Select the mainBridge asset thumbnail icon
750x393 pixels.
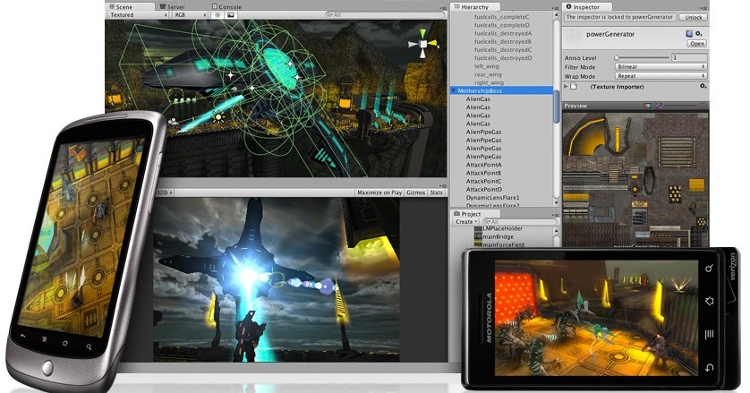[478, 236]
